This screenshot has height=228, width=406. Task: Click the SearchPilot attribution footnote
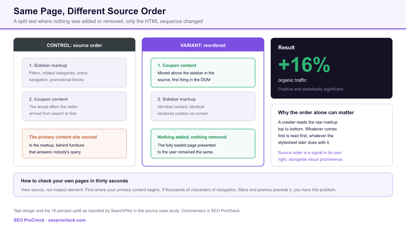pos(127,211)
